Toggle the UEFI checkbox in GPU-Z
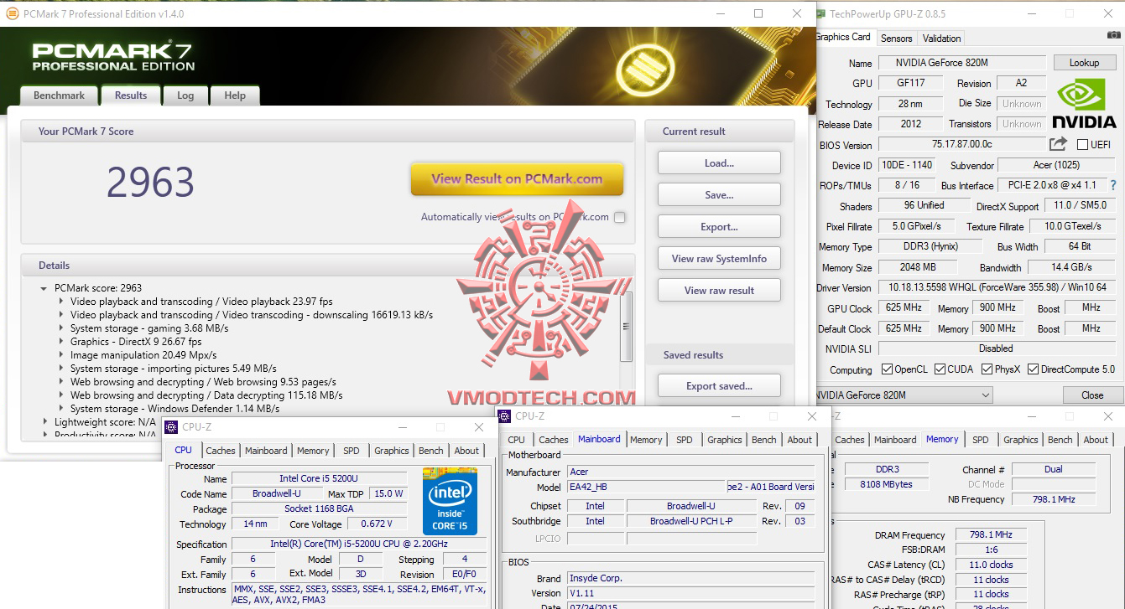This screenshot has width=1125, height=609. click(1082, 145)
